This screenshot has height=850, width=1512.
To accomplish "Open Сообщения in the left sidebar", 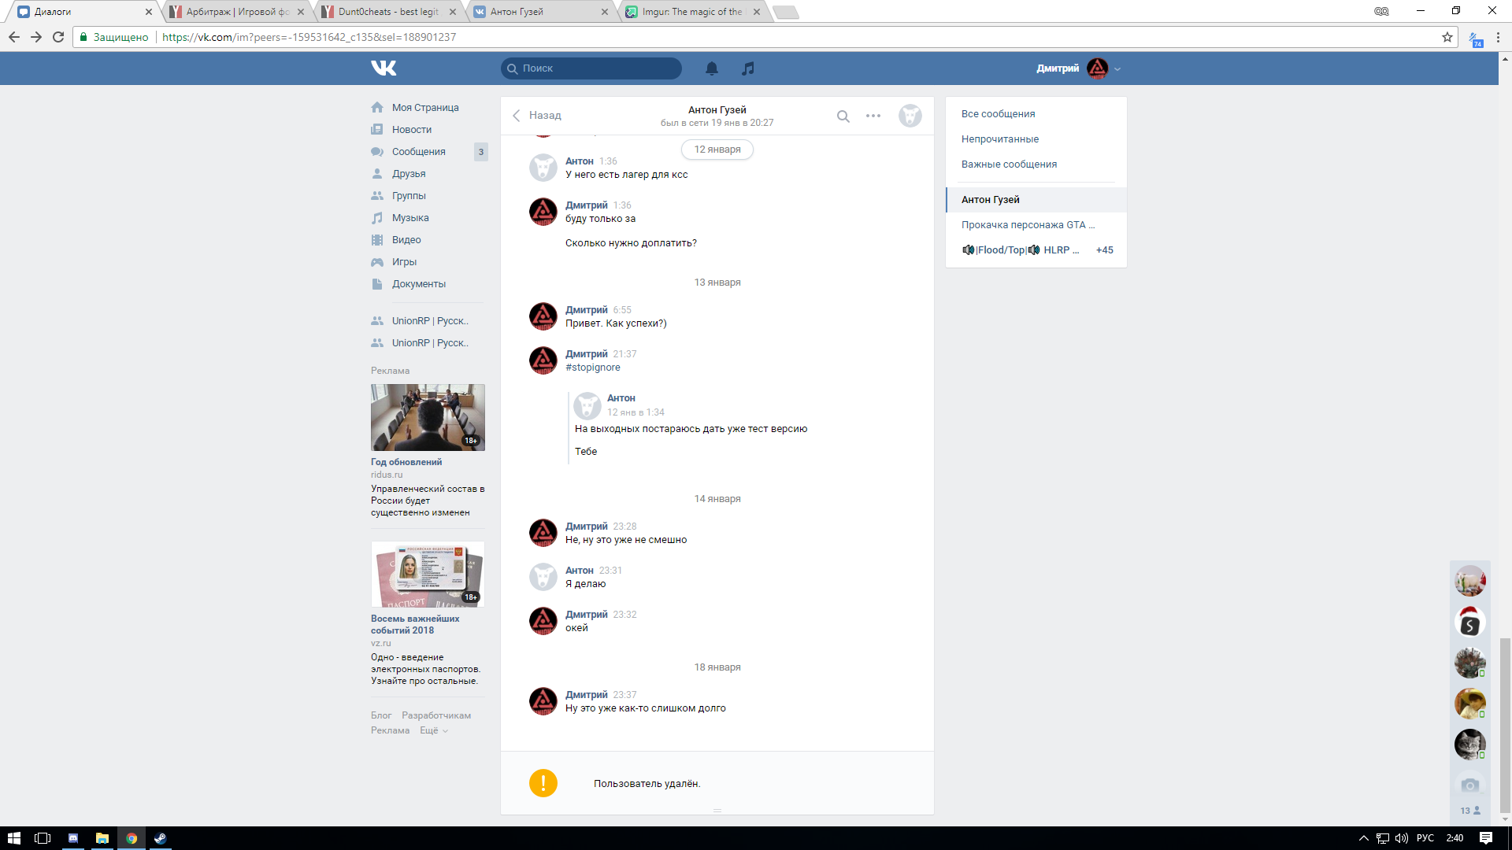I will [418, 152].
